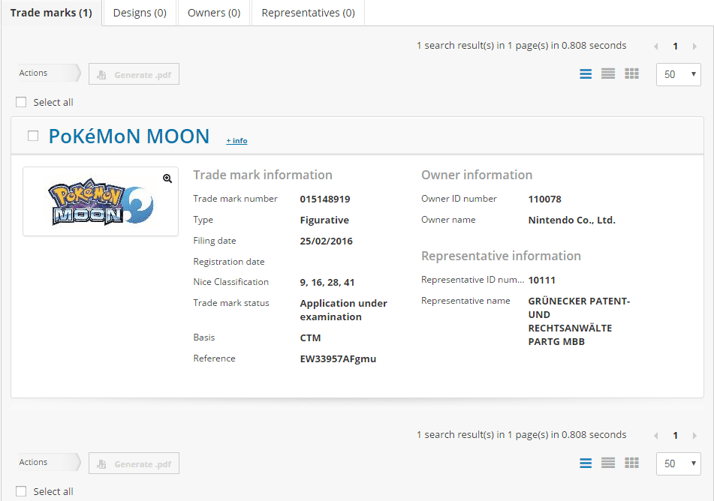The image size is (714, 501).
Task: Open the bottom results-per-page 50 dropdown
Action: click(x=679, y=463)
